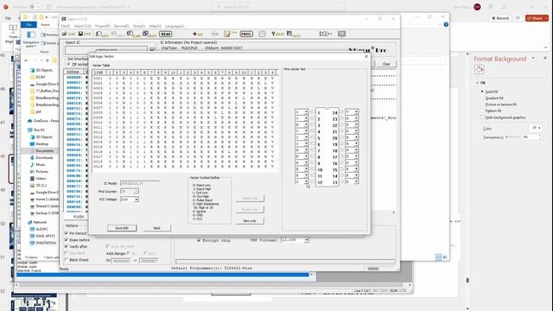Click the Back button in vector dialog
The height and width of the screenshot is (311, 553).
click(x=157, y=228)
